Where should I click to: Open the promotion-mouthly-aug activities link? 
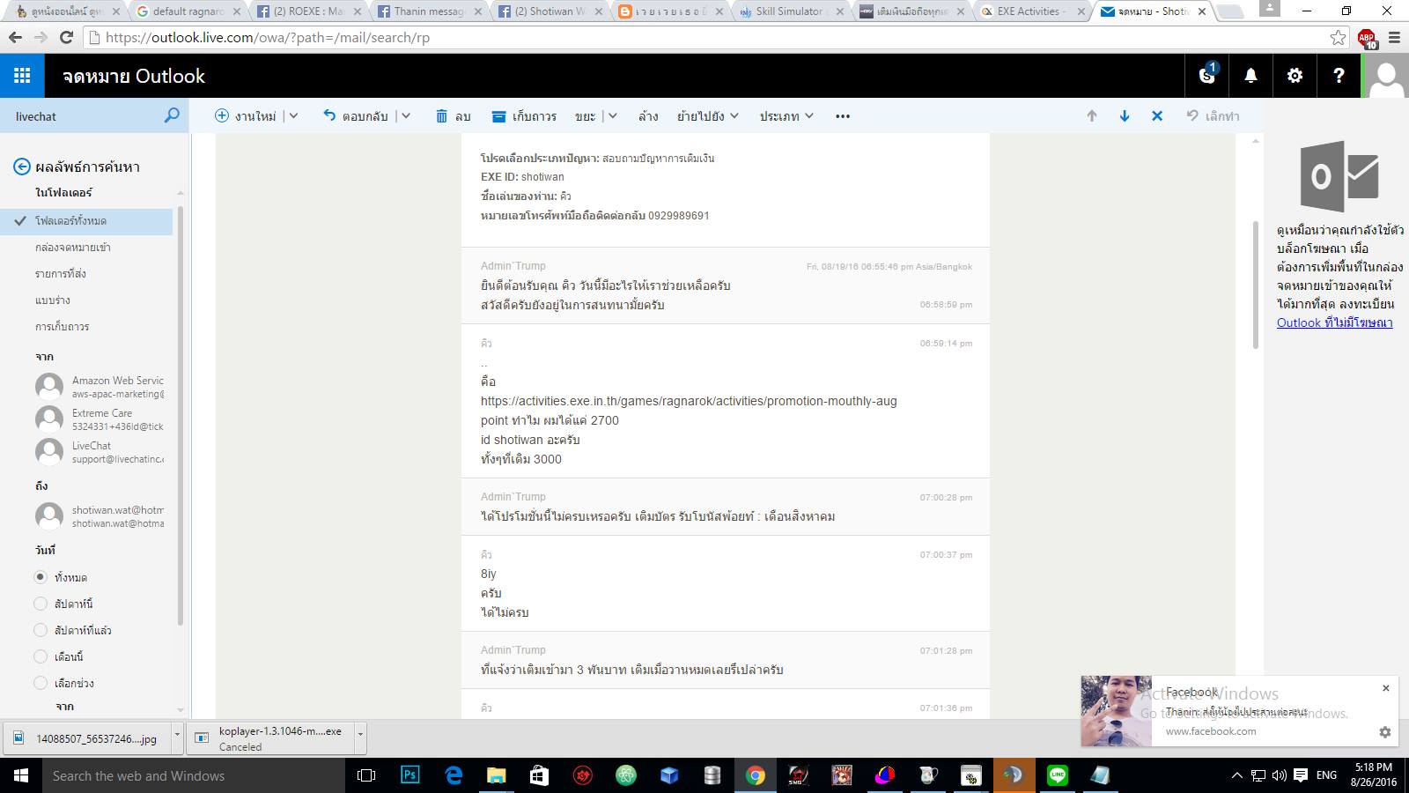click(689, 401)
